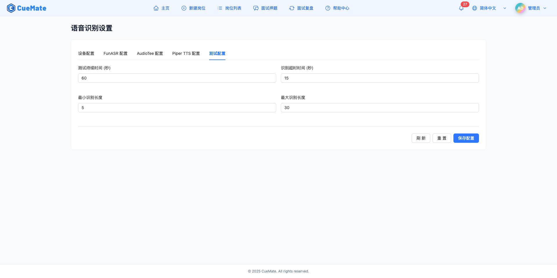Screen dimensions: 557x278
Task: Open the FunASR 配置 tab
Action: pos(115,53)
